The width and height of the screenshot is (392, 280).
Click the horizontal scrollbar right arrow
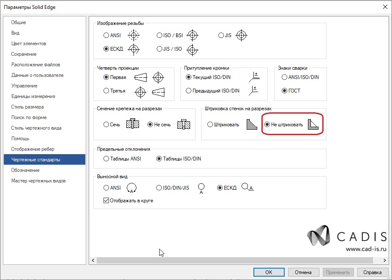click(x=385, y=260)
